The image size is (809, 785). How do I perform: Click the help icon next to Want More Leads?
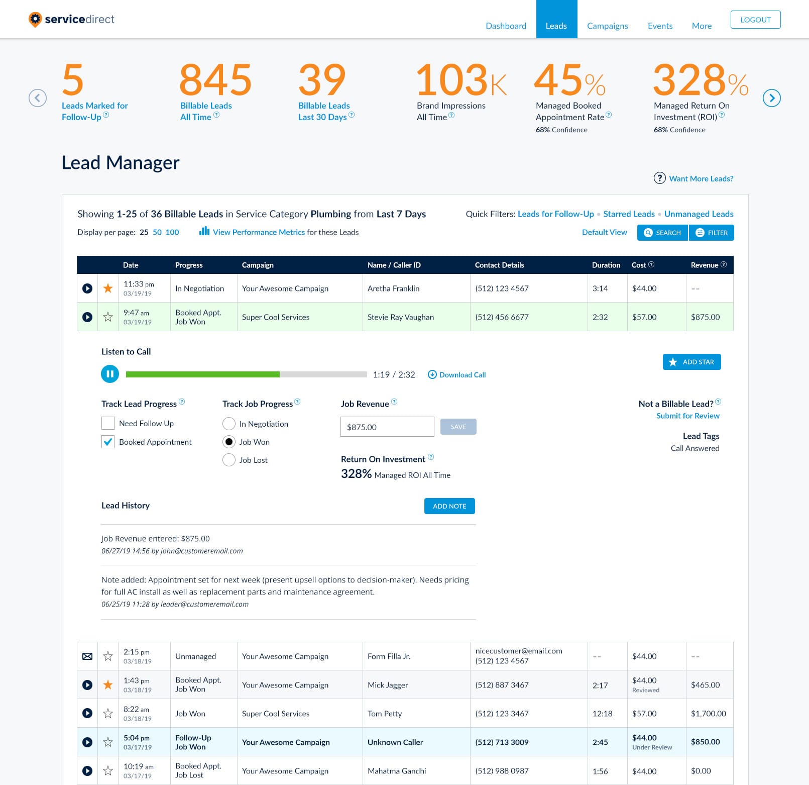click(x=659, y=178)
